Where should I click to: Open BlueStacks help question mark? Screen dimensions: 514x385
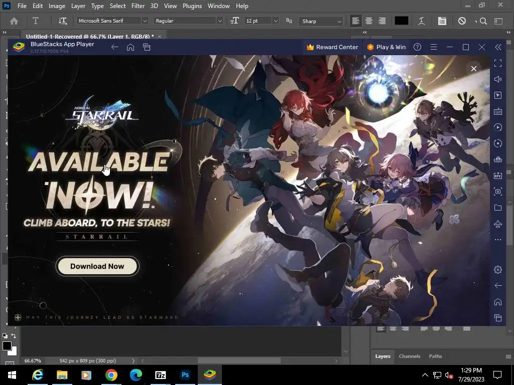[x=417, y=47]
